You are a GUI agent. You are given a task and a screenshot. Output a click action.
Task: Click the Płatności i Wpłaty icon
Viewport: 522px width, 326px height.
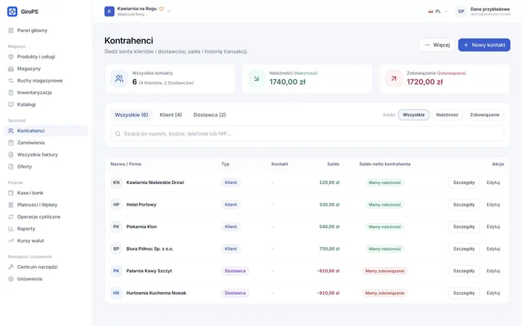[x=11, y=205]
